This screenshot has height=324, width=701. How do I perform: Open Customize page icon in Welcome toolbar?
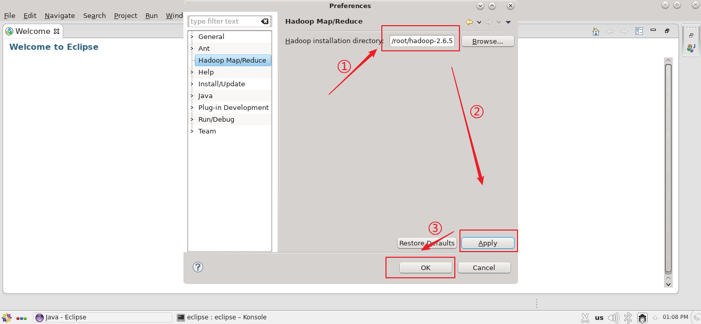(x=639, y=31)
